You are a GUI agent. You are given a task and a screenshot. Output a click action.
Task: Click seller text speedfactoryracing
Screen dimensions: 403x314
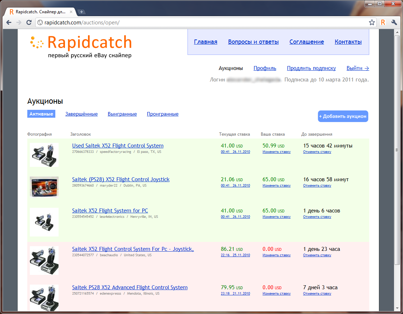pyautogui.click(x=115, y=152)
